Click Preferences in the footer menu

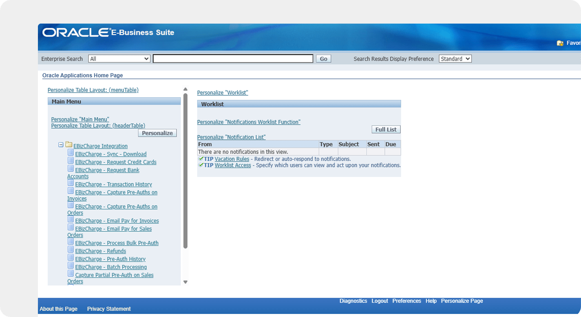click(407, 301)
